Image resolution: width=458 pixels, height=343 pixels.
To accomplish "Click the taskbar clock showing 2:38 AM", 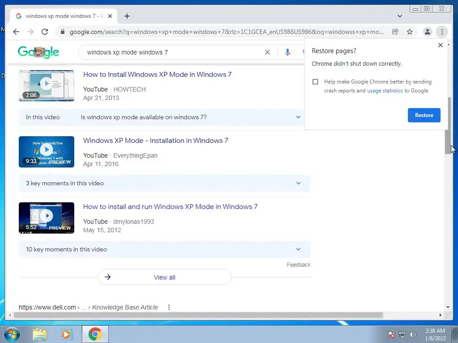I will (x=435, y=335).
